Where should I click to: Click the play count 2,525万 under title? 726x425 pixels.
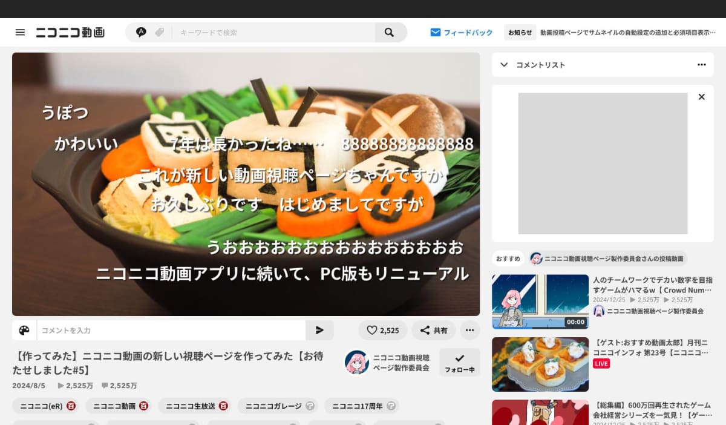tap(76, 386)
